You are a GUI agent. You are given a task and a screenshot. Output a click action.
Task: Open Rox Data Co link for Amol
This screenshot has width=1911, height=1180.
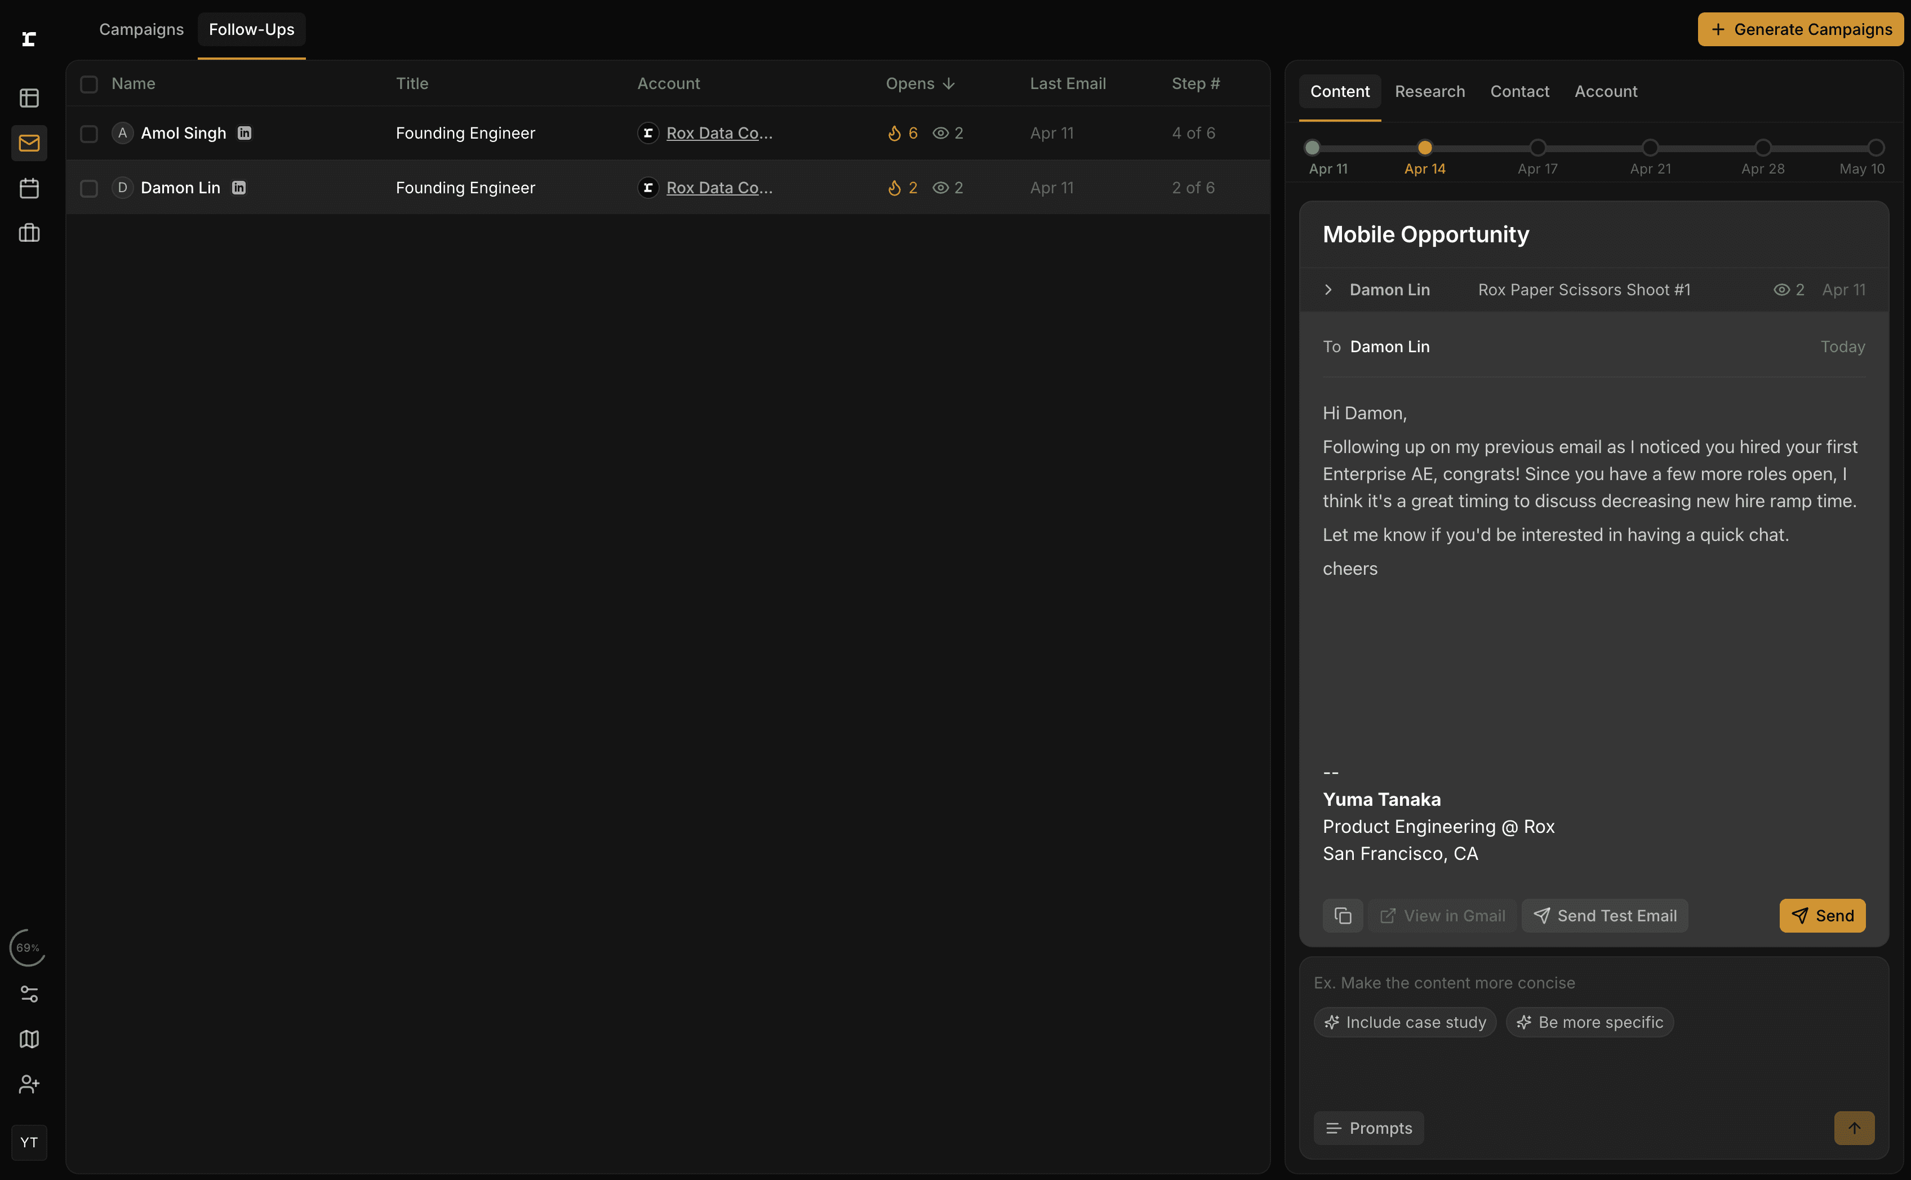click(x=719, y=132)
